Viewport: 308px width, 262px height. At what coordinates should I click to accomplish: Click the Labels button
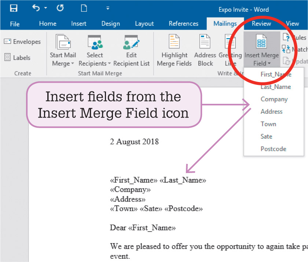click(17, 57)
